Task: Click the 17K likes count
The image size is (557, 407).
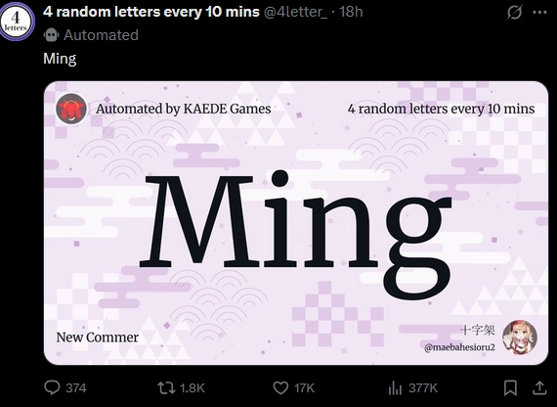Action: [x=305, y=387]
